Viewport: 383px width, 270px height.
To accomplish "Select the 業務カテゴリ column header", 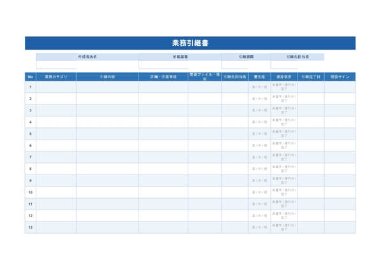I will tap(56, 76).
